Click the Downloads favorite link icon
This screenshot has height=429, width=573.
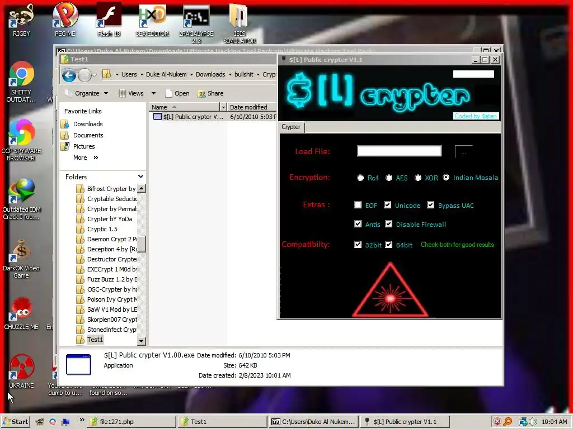[65, 124]
